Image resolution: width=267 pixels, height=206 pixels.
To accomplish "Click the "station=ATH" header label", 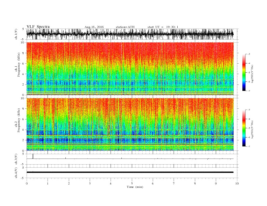I will coord(125,27).
